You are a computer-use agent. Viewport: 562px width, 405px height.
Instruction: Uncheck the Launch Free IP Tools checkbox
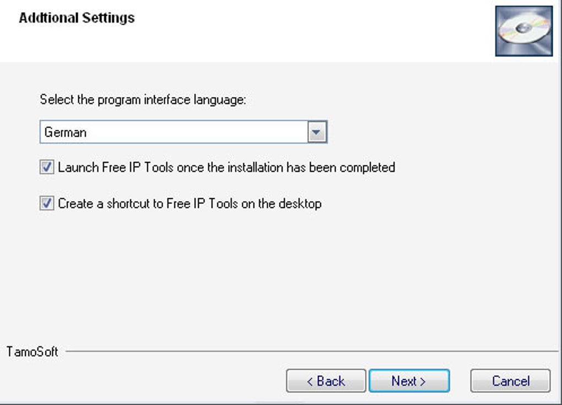47,168
